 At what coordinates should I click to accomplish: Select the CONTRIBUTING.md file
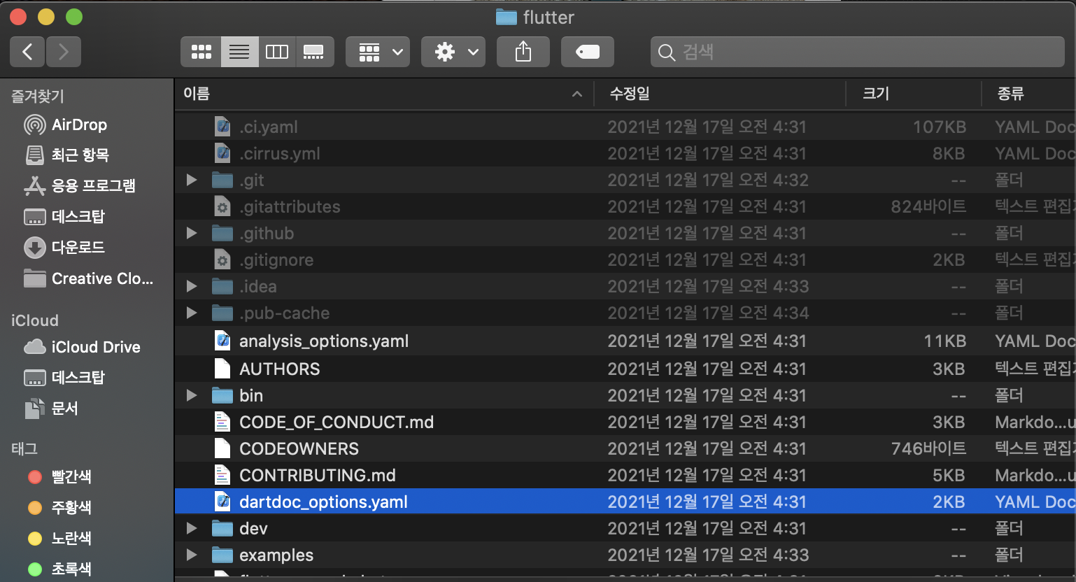pos(625,475)
